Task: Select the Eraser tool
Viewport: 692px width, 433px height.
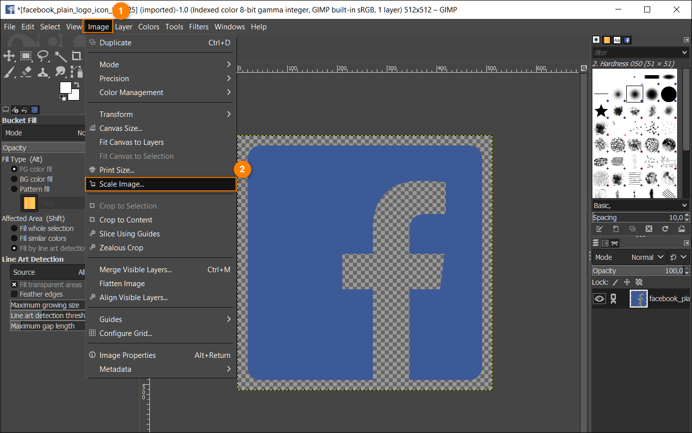Action: click(x=26, y=72)
